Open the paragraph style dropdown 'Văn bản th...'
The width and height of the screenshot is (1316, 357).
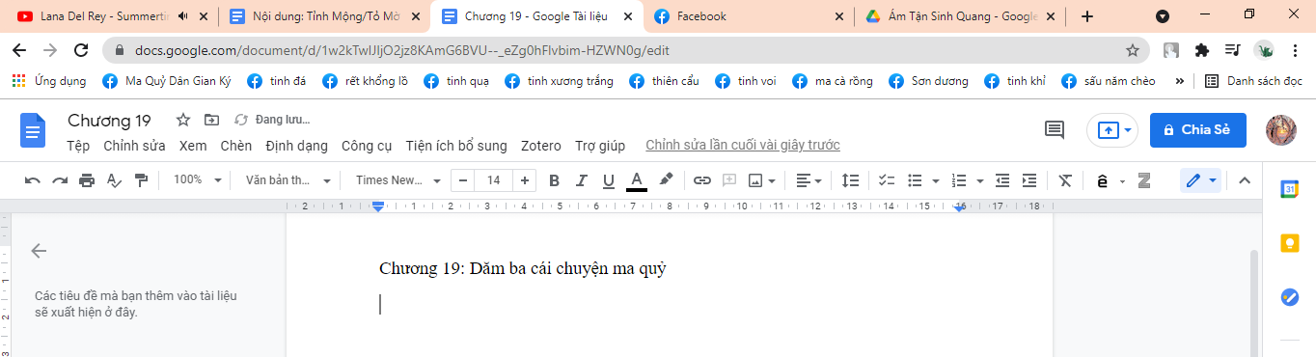point(288,180)
